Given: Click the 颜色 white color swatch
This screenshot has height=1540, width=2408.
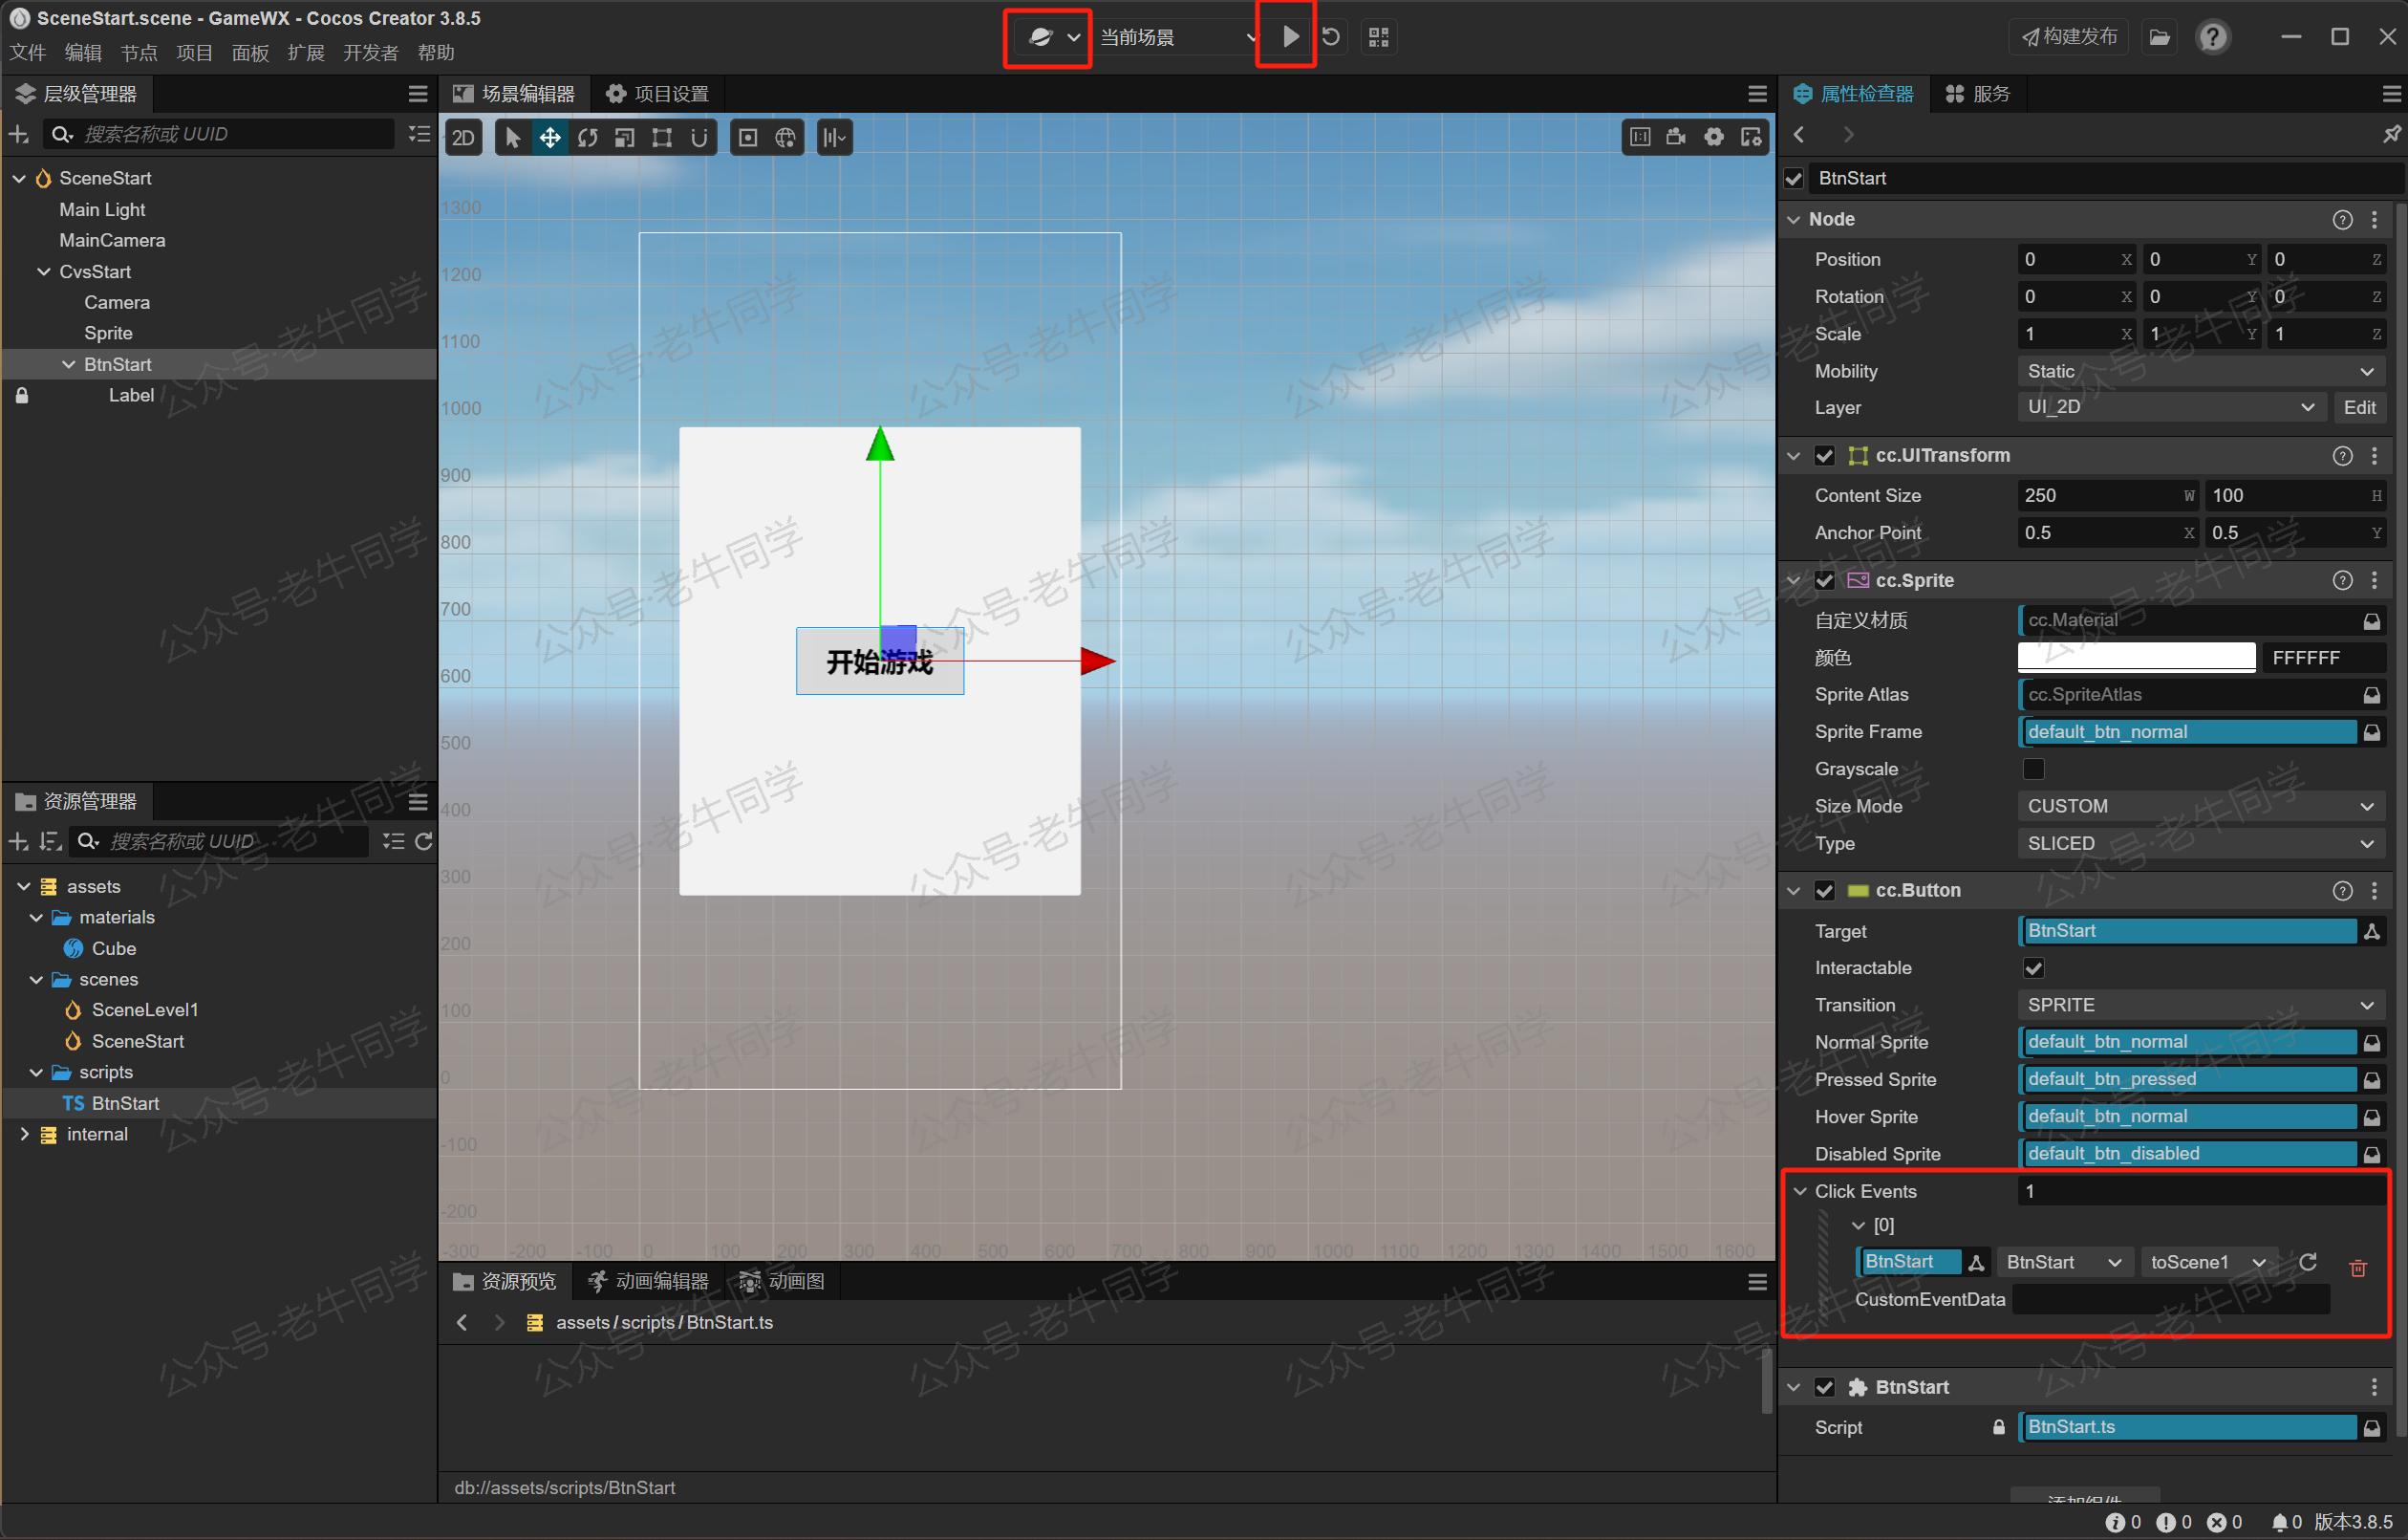Looking at the screenshot, I should (x=2138, y=657).
